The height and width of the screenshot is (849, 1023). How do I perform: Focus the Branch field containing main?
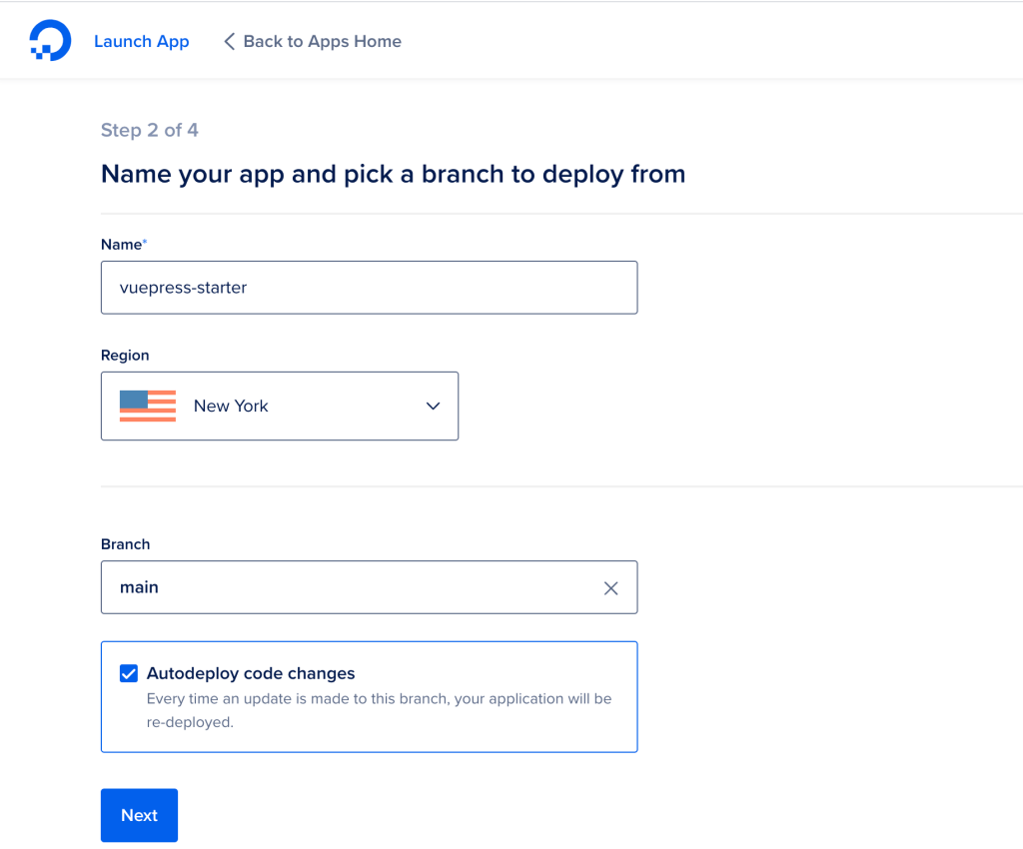350,587
